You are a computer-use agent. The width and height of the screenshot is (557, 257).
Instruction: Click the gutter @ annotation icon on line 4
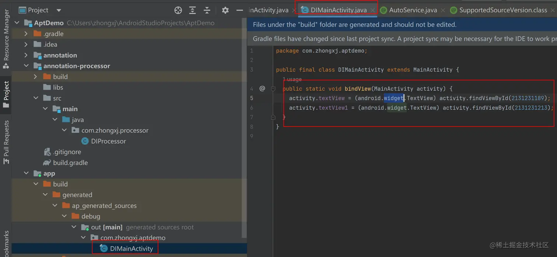pos(262,88)
